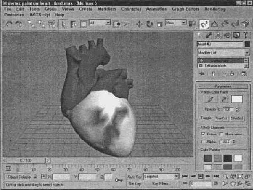Click the highlighted Select and Manipulate icon

(204, 24)
